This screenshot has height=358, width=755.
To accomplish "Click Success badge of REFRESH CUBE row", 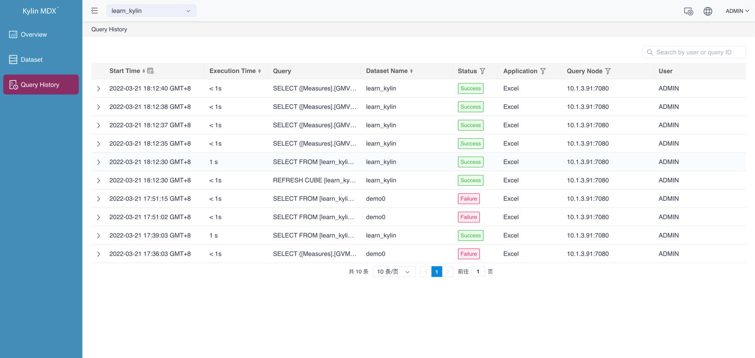I will click(x=471, y=181).
